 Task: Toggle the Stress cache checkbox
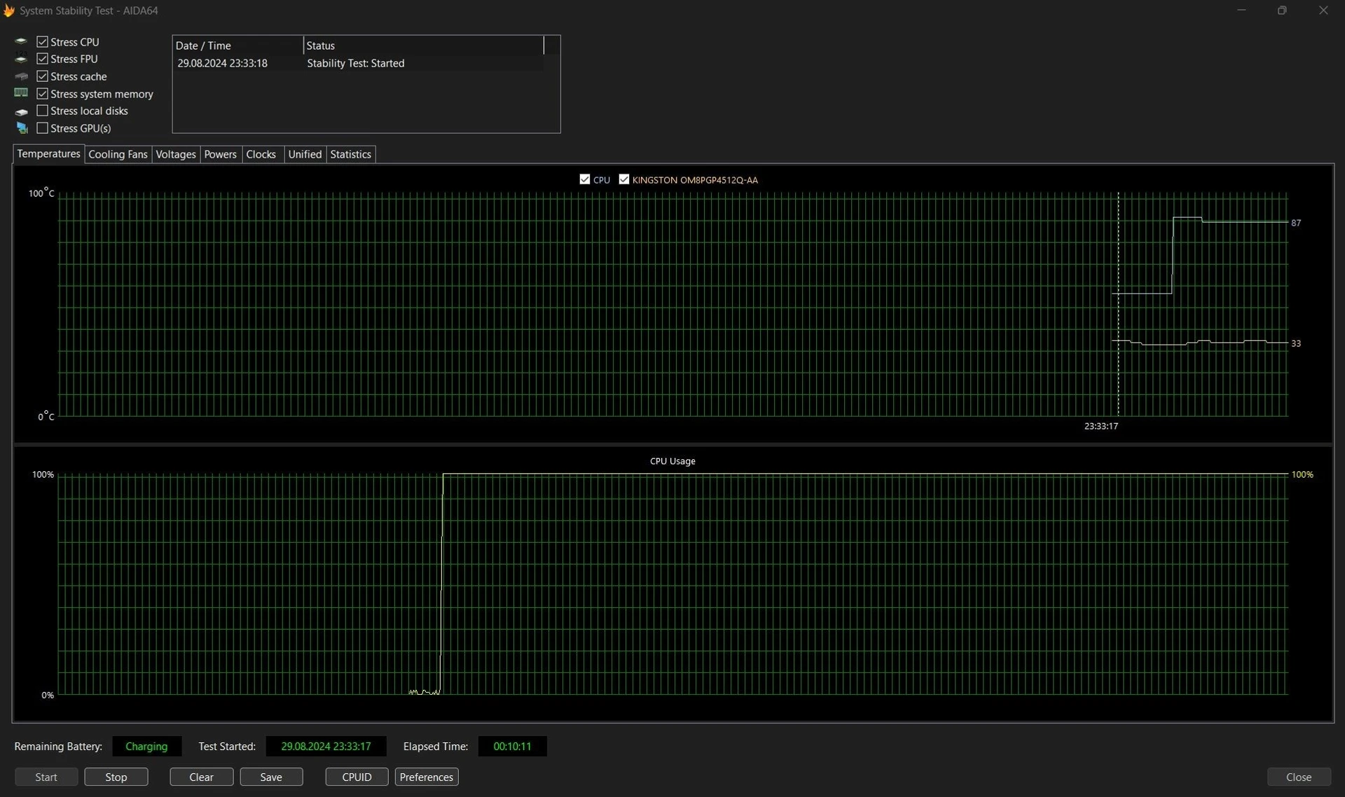[x=42, y=76]
